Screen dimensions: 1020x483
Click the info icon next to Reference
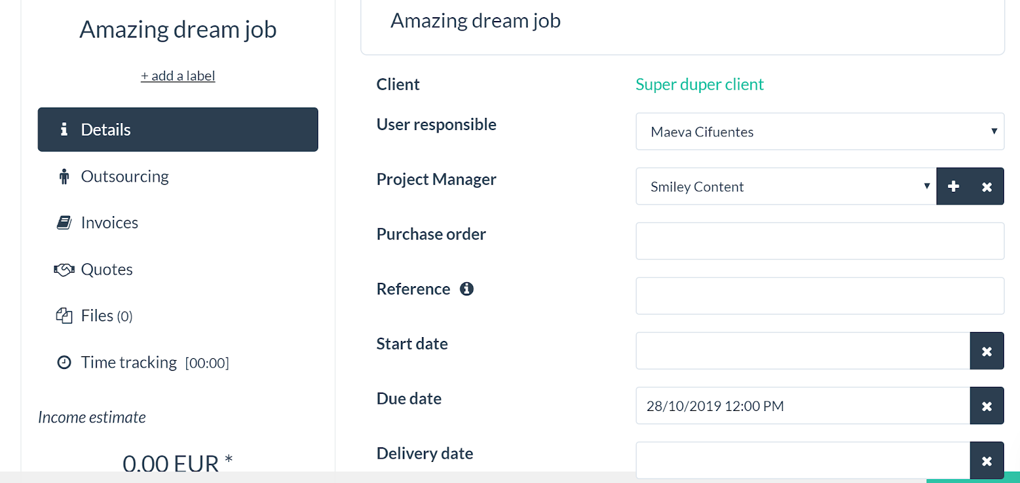(x=467, y=289)
